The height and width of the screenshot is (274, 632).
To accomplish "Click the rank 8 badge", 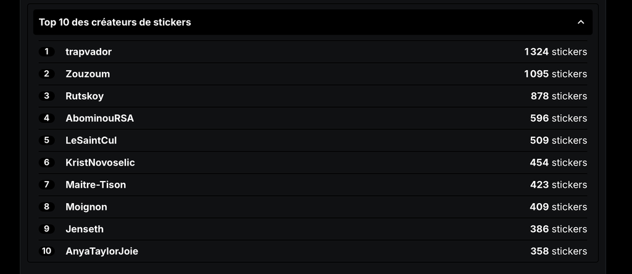I will coord(47,206).
